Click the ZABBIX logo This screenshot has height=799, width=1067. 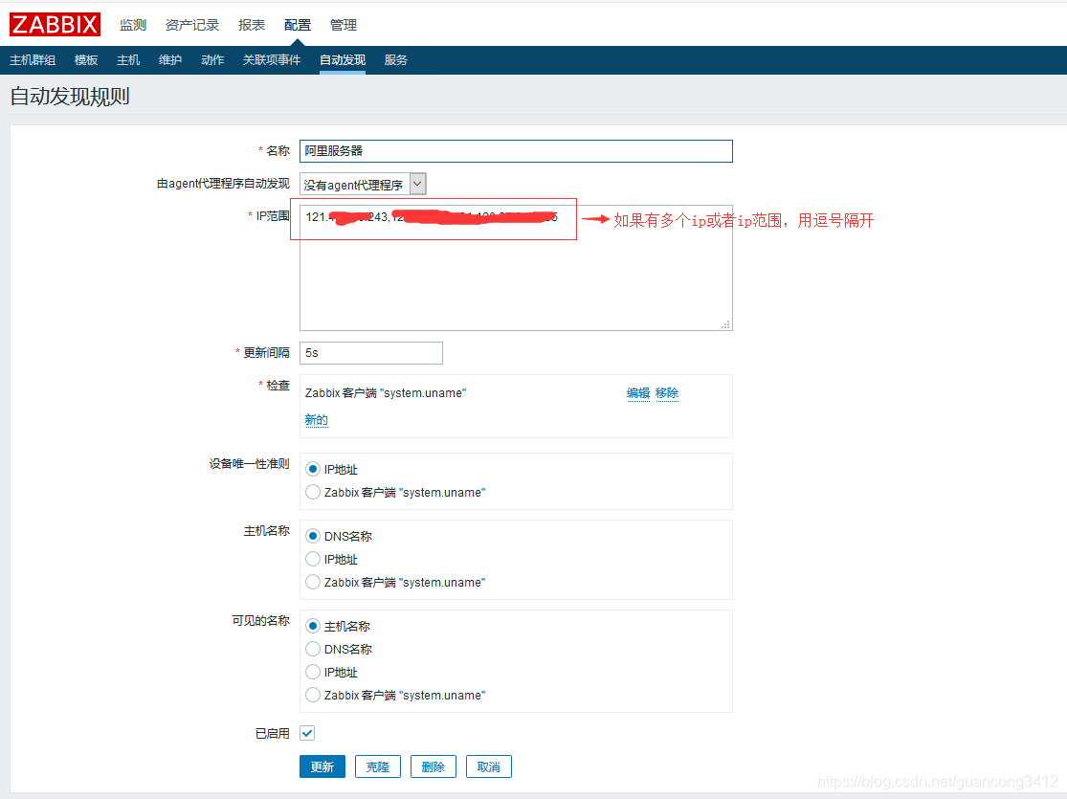55,25
